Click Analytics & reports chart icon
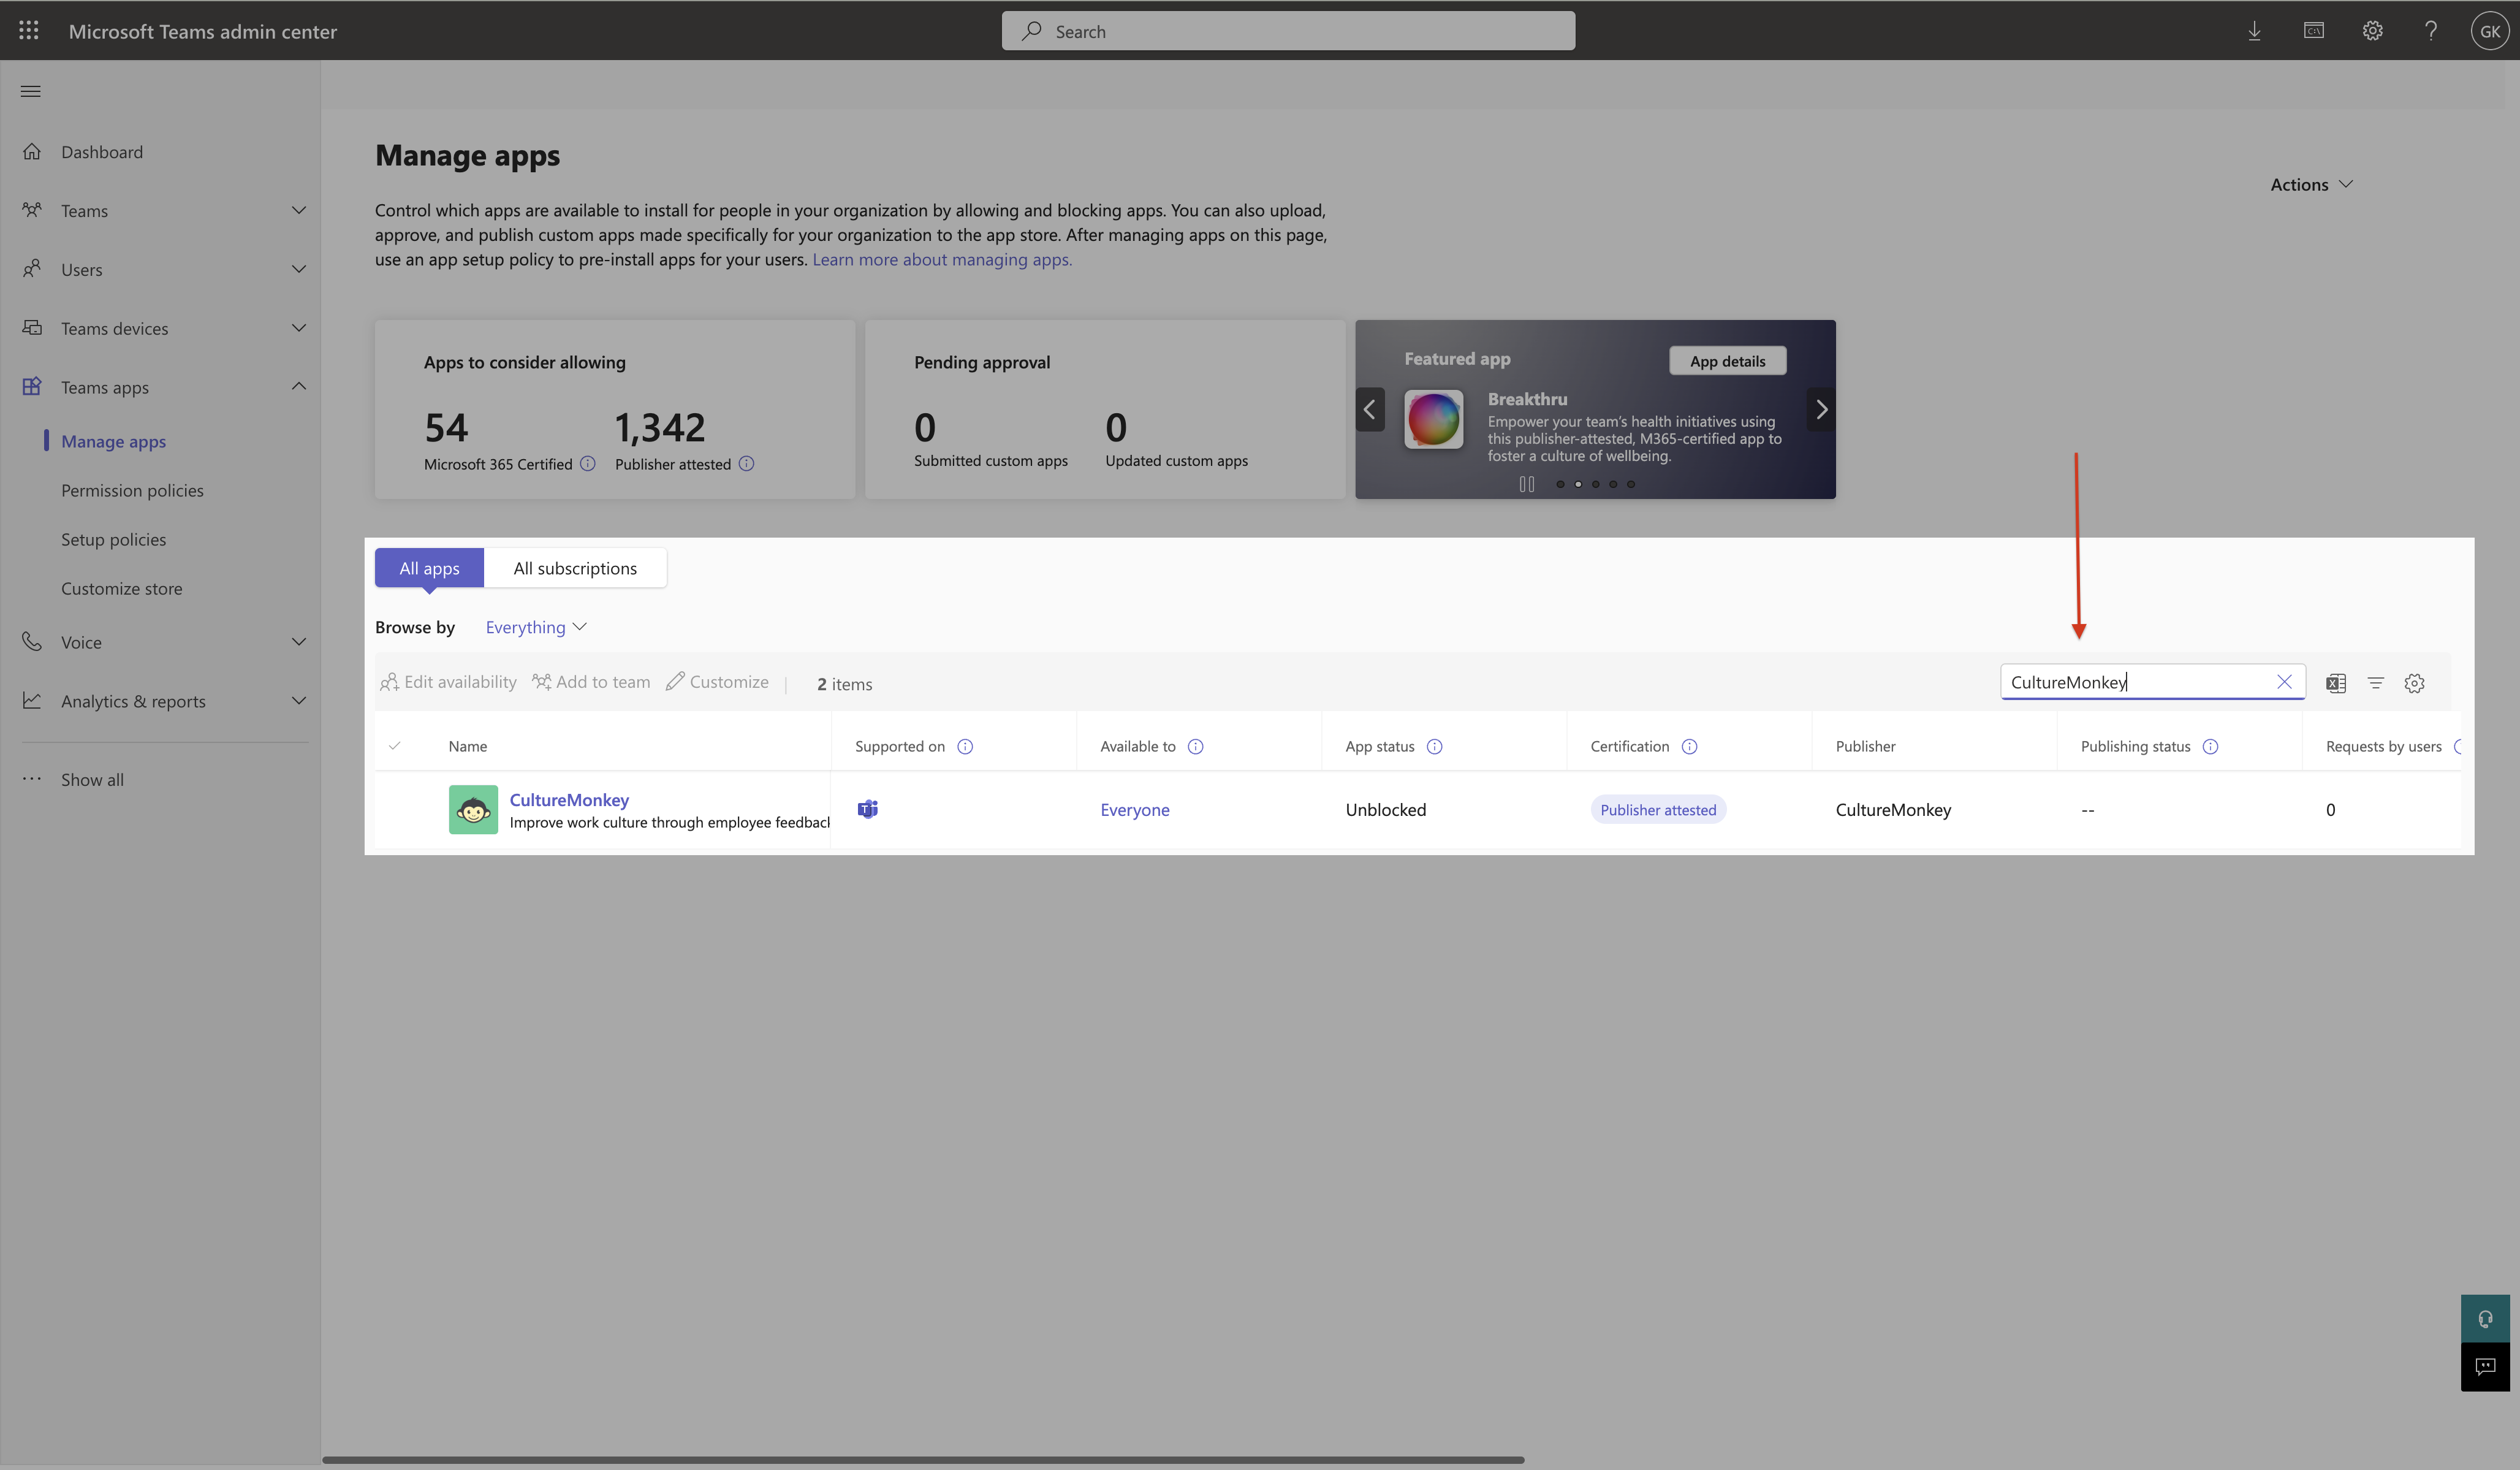2520x1470 pixels. (x=32, y=701)
